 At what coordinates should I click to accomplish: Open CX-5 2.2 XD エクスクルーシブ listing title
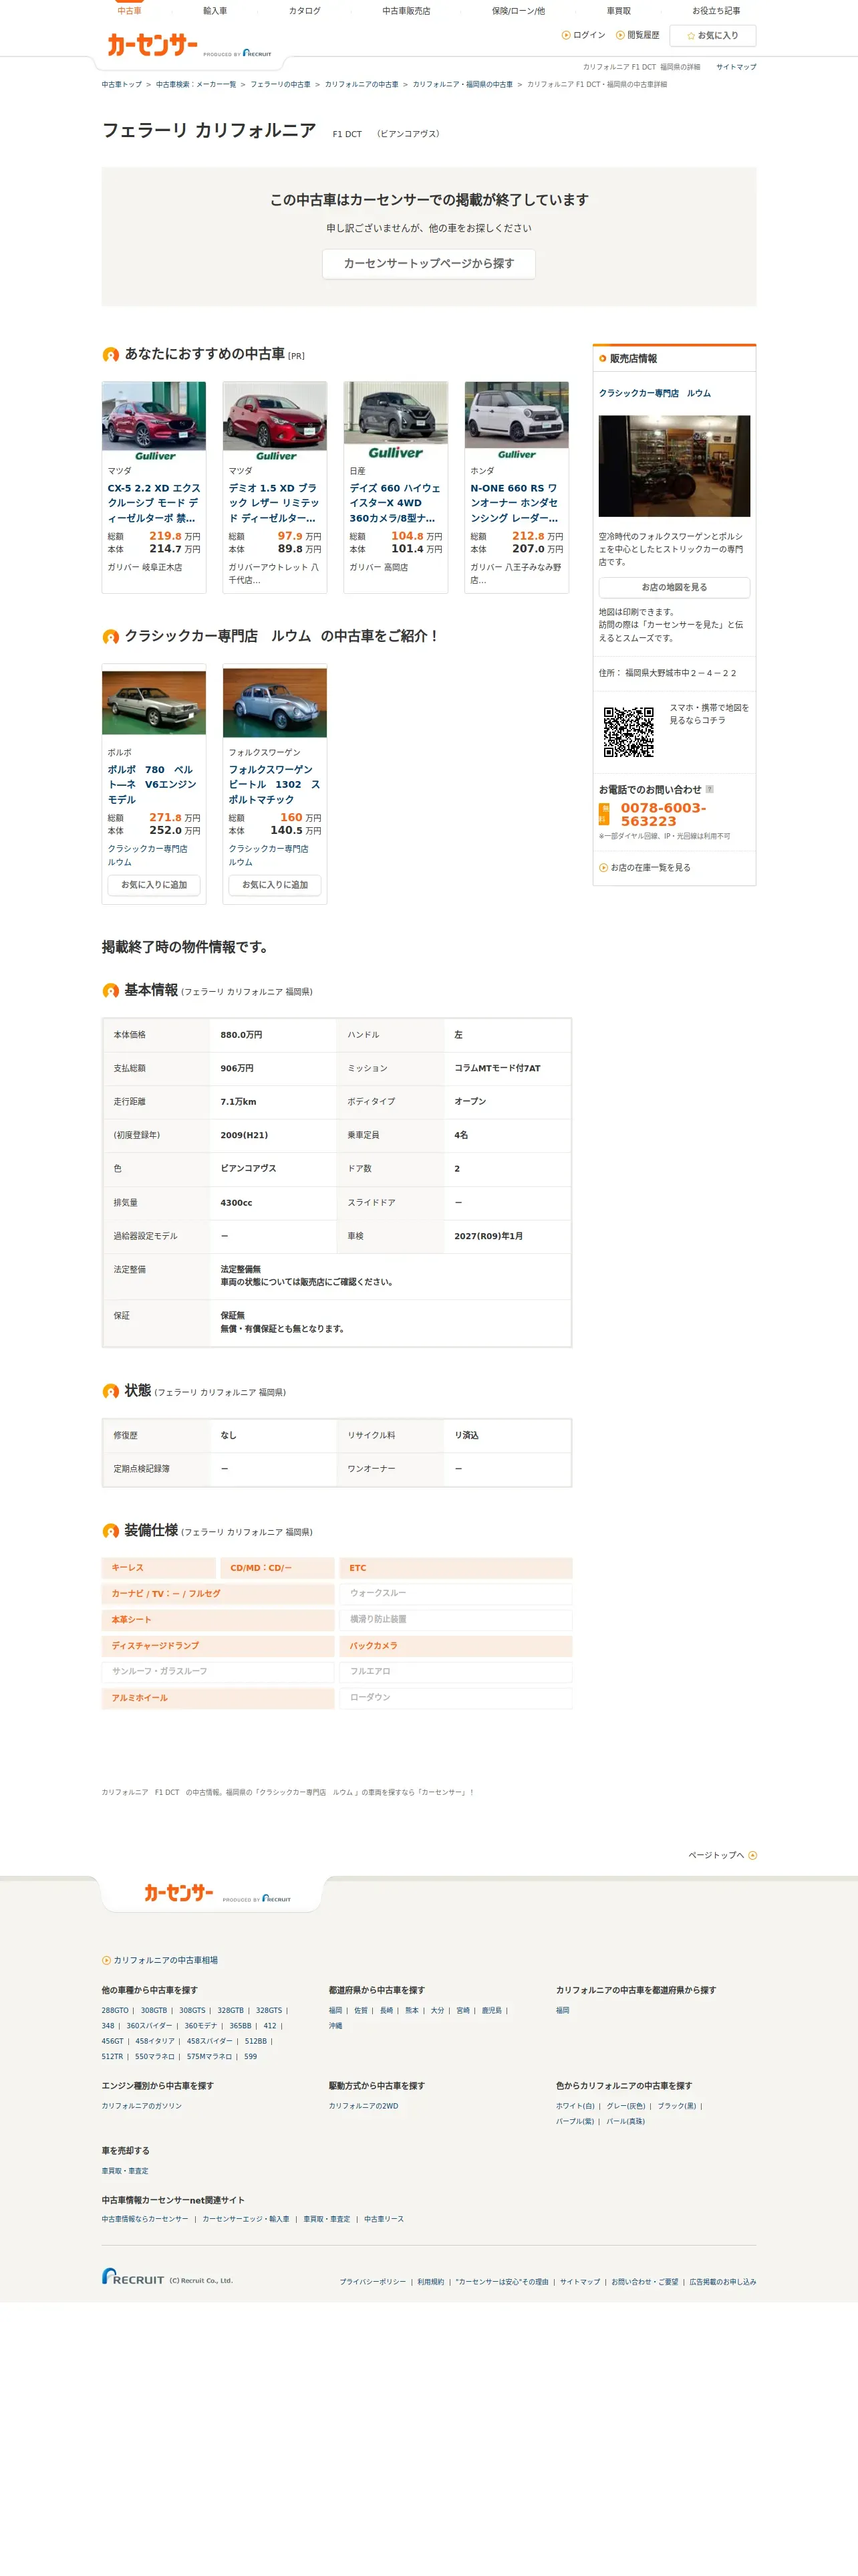pos(154,503)
